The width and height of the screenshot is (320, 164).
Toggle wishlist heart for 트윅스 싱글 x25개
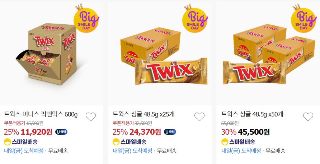point(199,116)
